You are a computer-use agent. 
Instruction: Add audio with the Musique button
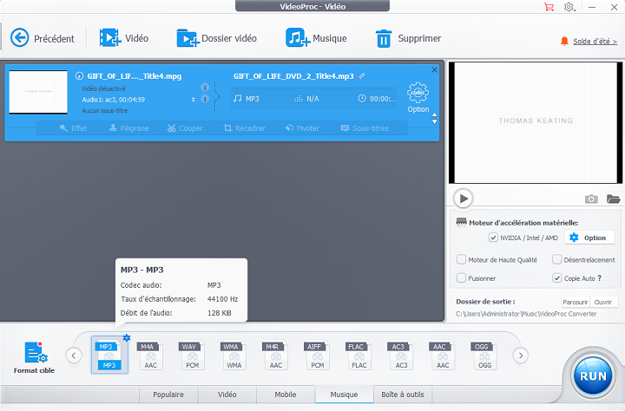(316, 38)
